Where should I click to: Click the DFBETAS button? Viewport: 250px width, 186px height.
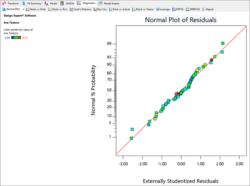(193, 9)
